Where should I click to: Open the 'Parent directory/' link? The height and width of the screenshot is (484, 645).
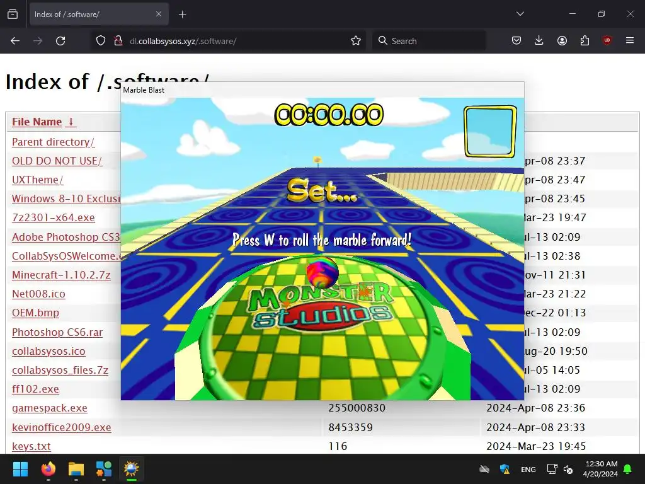coord(53,142)
